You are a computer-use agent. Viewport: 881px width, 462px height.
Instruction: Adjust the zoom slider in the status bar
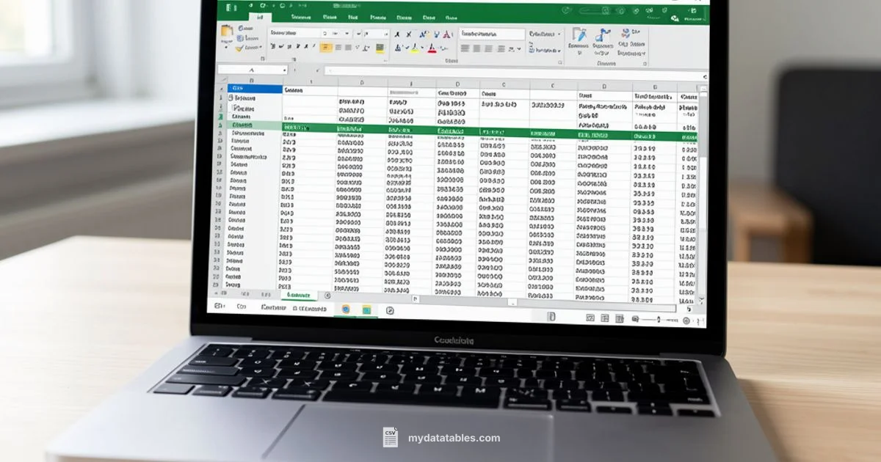pyautogui.click(x=659, y=319)
